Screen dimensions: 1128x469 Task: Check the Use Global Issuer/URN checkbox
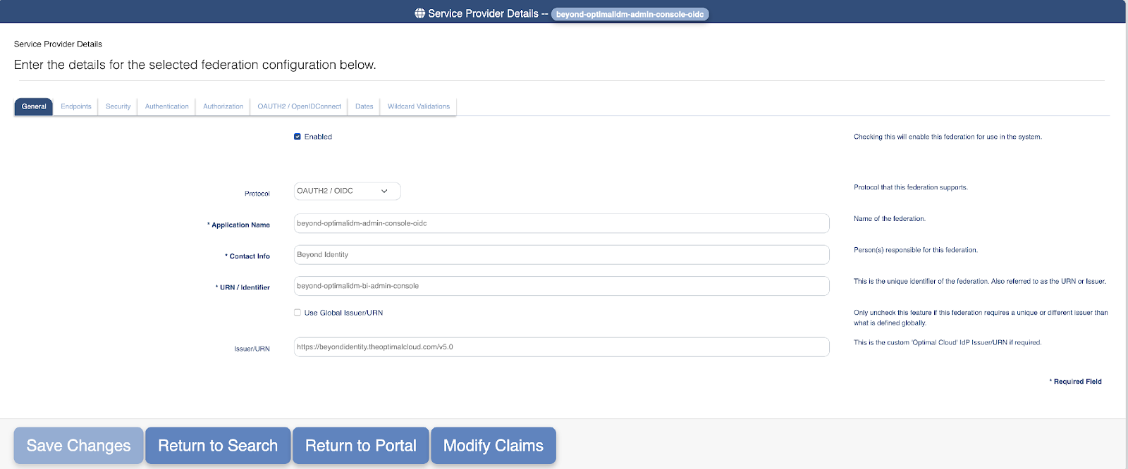[298, 313]
